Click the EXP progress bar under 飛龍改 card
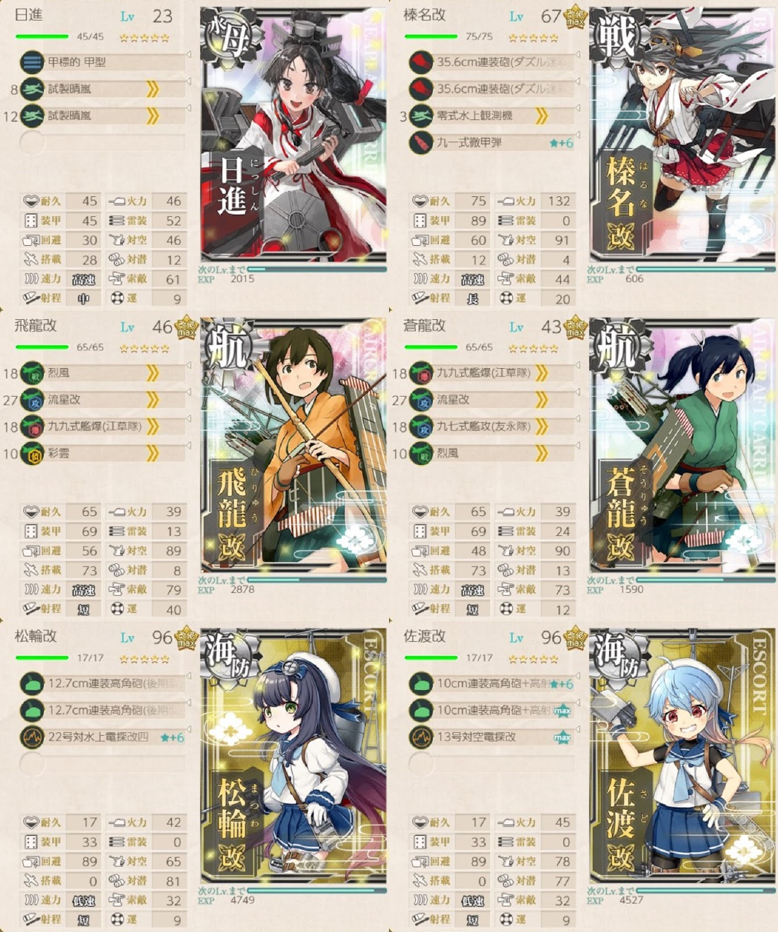This screenshot has height=932, width=778. tap(317, 580)
